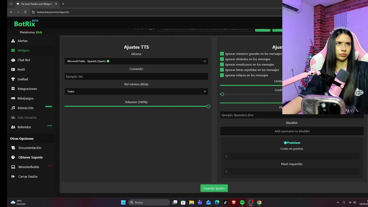Click the Comando input field

[x=136, y=76]
